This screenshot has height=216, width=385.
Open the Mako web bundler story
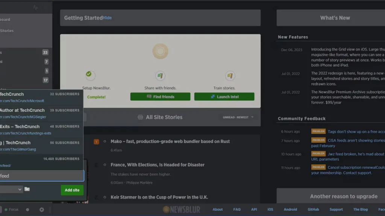click(170, 141)
